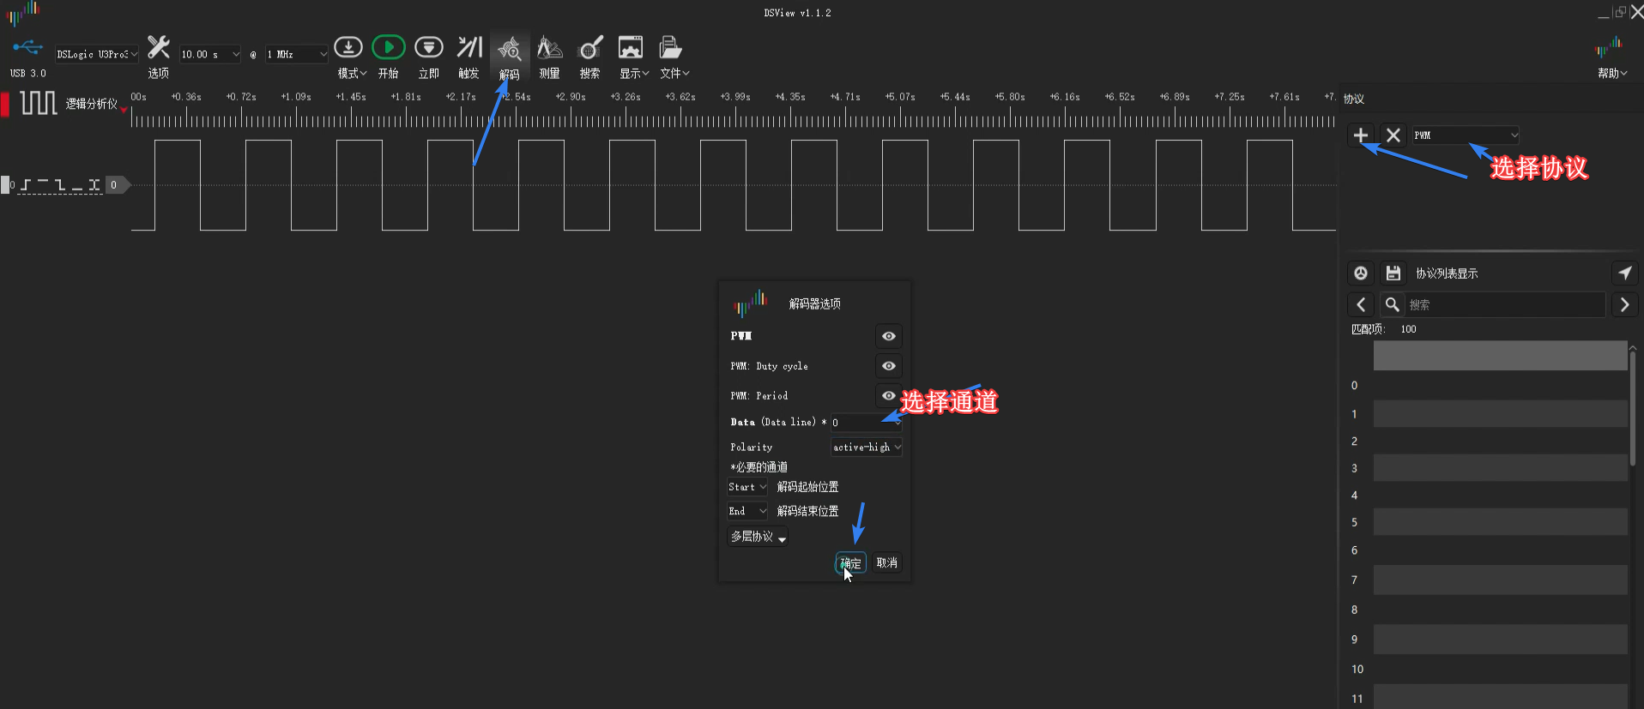Open the Display (显示) menu

(633, 57)
